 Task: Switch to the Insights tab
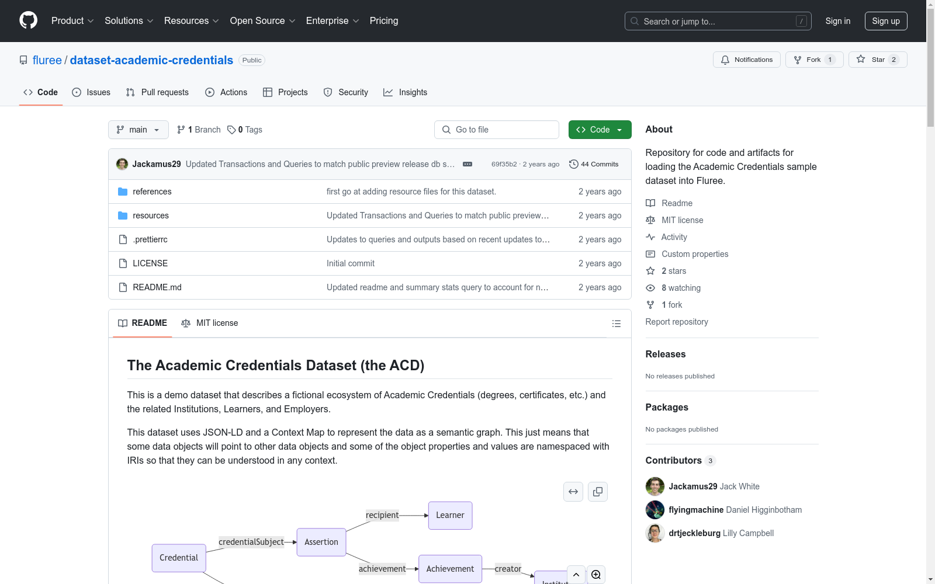point(405,92)
